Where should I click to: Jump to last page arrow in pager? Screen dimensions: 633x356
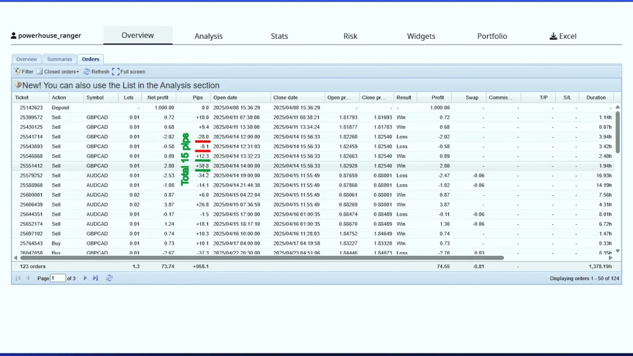point(95,278)
